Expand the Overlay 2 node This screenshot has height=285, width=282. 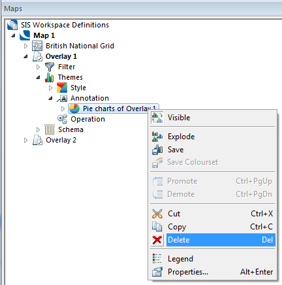click(x=25, y=140)
